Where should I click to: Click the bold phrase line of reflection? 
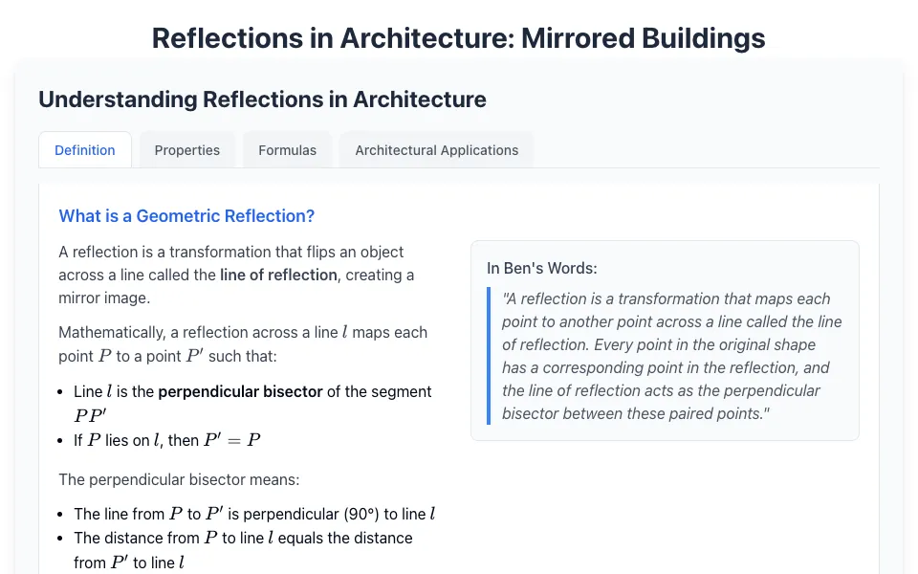278,275
